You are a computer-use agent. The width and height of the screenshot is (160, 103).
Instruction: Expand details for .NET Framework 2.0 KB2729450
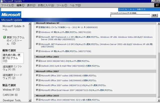(x=39, y=44)
